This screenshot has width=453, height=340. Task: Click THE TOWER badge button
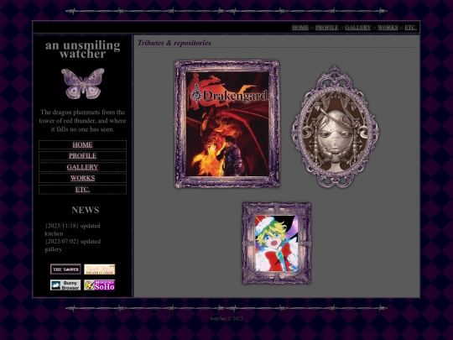click(65, 269)
